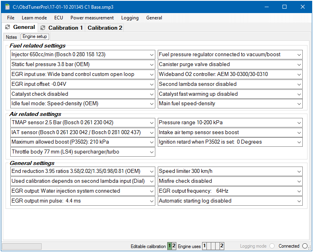Screen dimensions: 317x252
Task: Select editable calibration 1 in status bar
Action: coord(170,246)
